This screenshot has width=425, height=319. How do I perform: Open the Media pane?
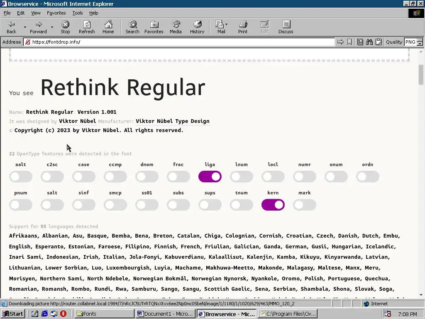(176, 27)
